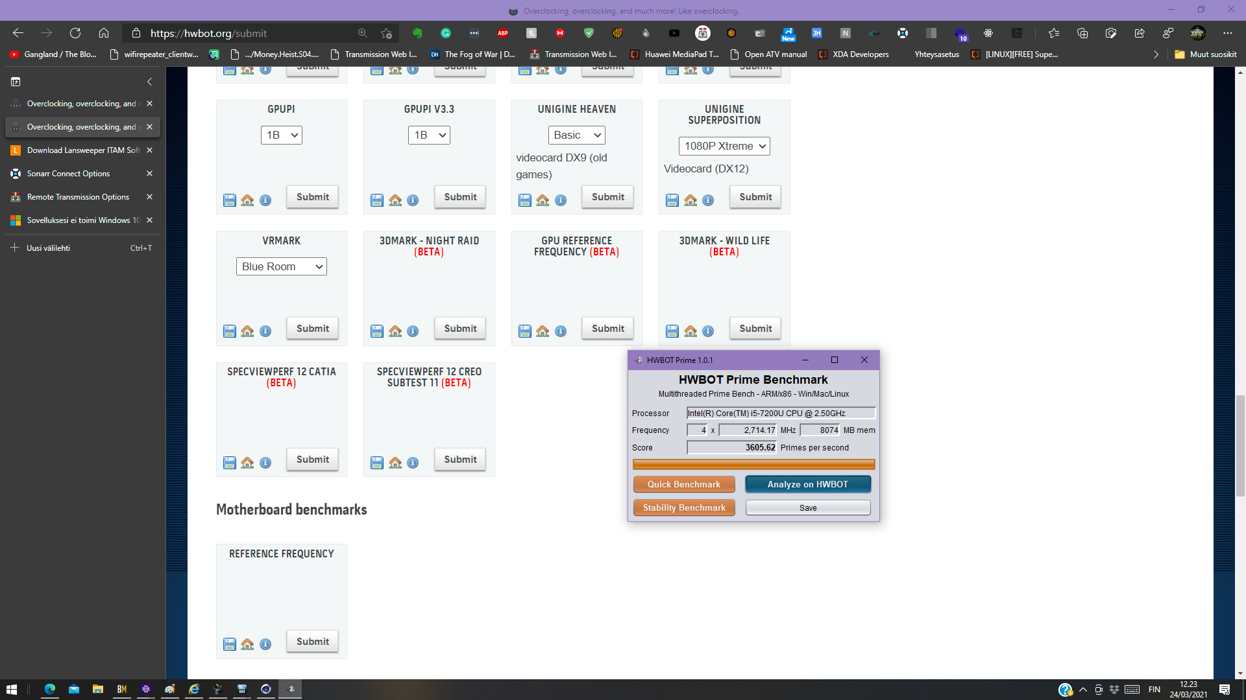Open the Grammarly extension icon
1246x700 pixels.
(x=446, y=33)
